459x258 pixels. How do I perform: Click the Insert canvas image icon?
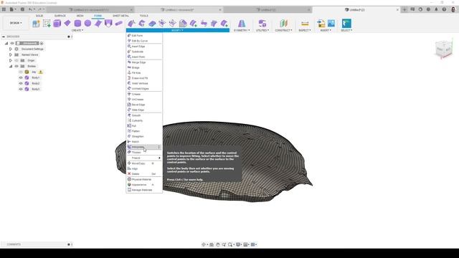tap(331, 24)
